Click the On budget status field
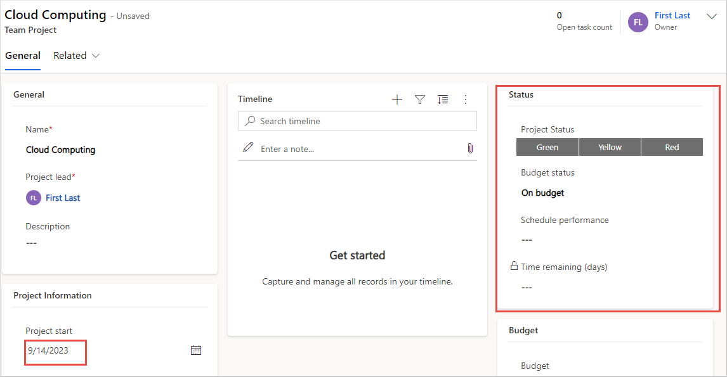This screenshot has height=377, width=727. 543,193
